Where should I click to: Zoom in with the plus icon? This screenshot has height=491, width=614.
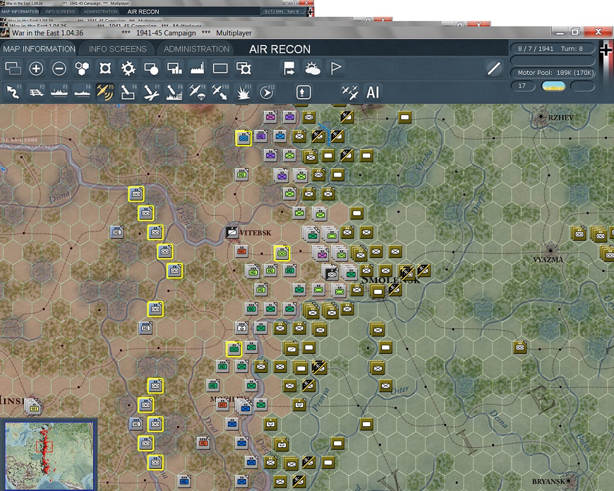pyautogui.click(x=36, y=68)
